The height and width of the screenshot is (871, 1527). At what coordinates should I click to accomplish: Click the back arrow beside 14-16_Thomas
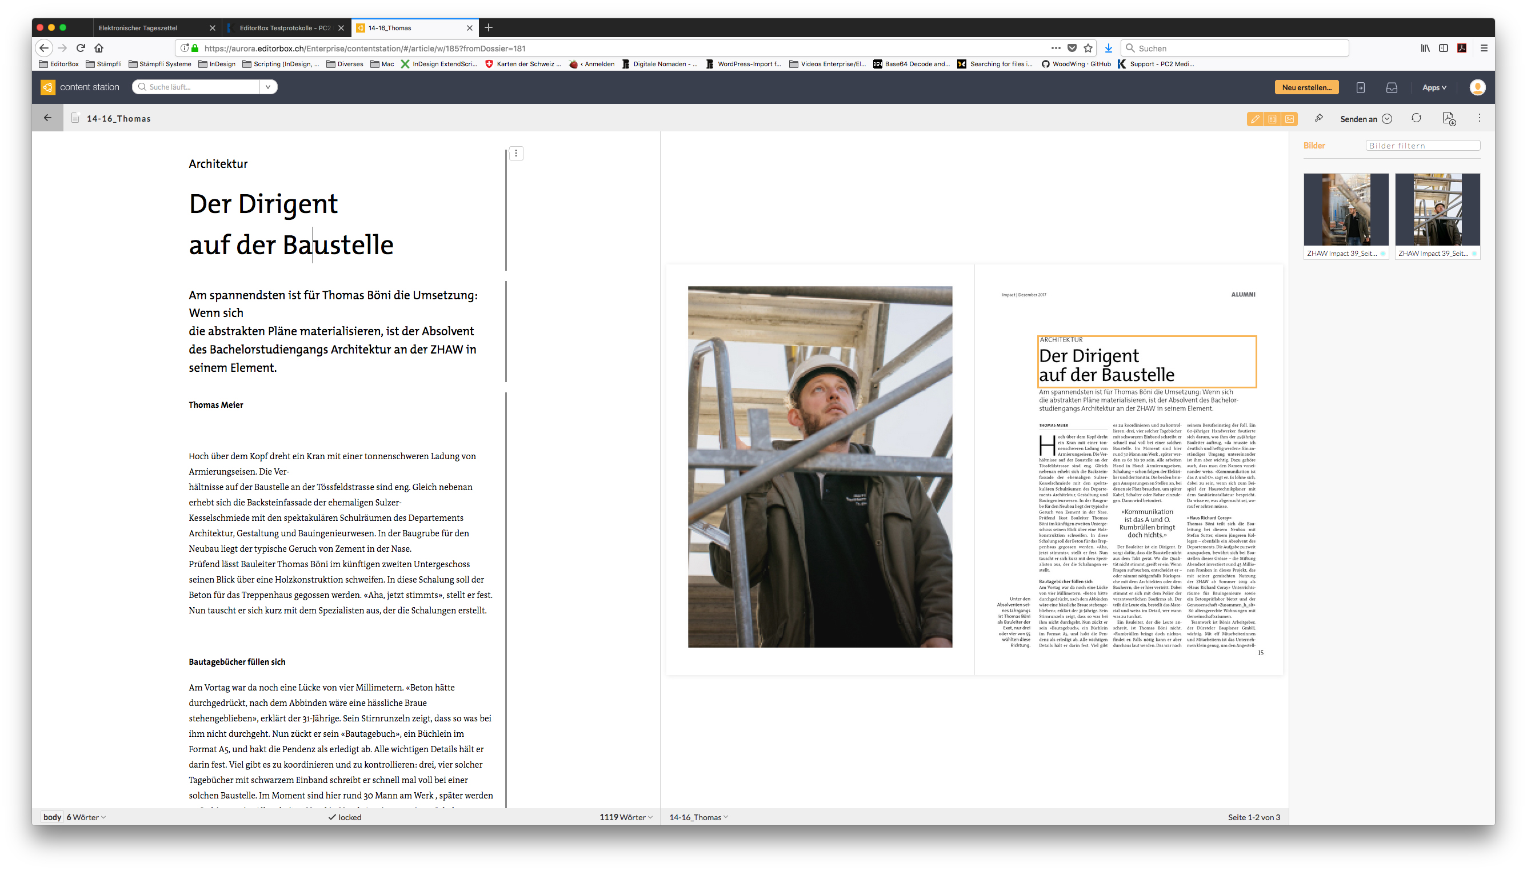click(48, 118)
